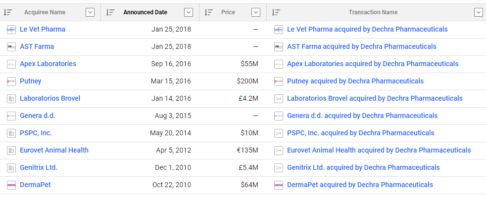Image resolution: width=486 pixels, height=197 pixels.
Task: Open Price column dropdown menu
Action: tap(256, 12)
